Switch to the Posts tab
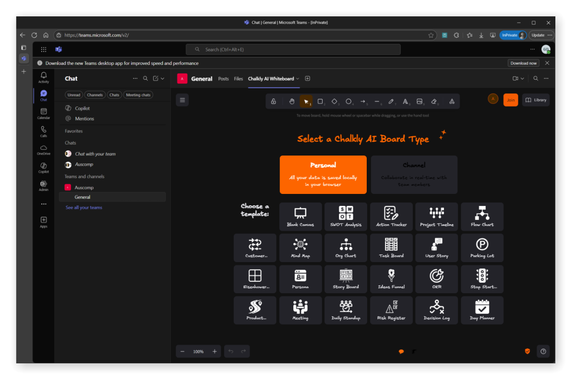 pos(224,79)
